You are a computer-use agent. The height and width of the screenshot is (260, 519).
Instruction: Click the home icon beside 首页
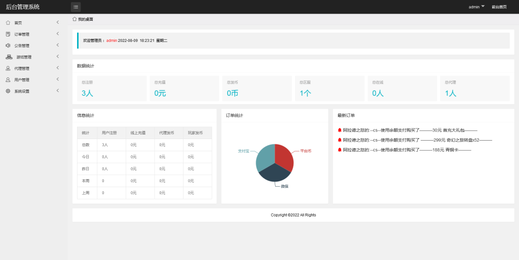coord(8,23)
